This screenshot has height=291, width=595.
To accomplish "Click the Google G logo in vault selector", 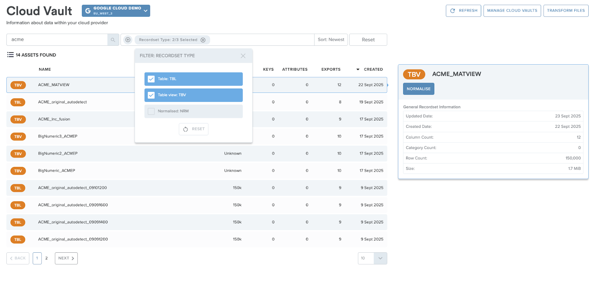I will 88,11.
